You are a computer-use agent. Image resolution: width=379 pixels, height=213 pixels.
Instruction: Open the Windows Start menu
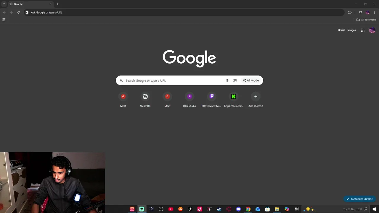point(375,209)
